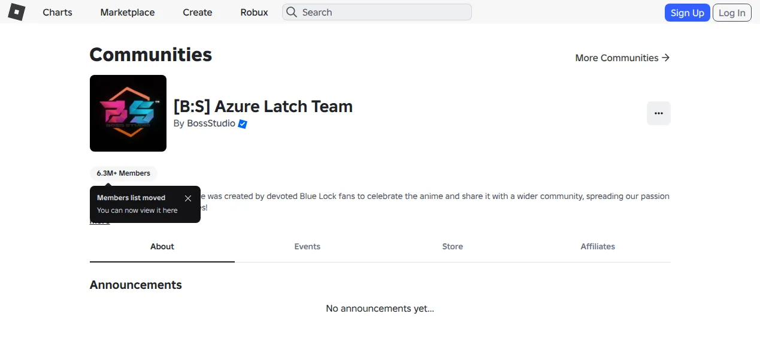
Task: Switch to the Affiliates tab
Action: point(598,246)
